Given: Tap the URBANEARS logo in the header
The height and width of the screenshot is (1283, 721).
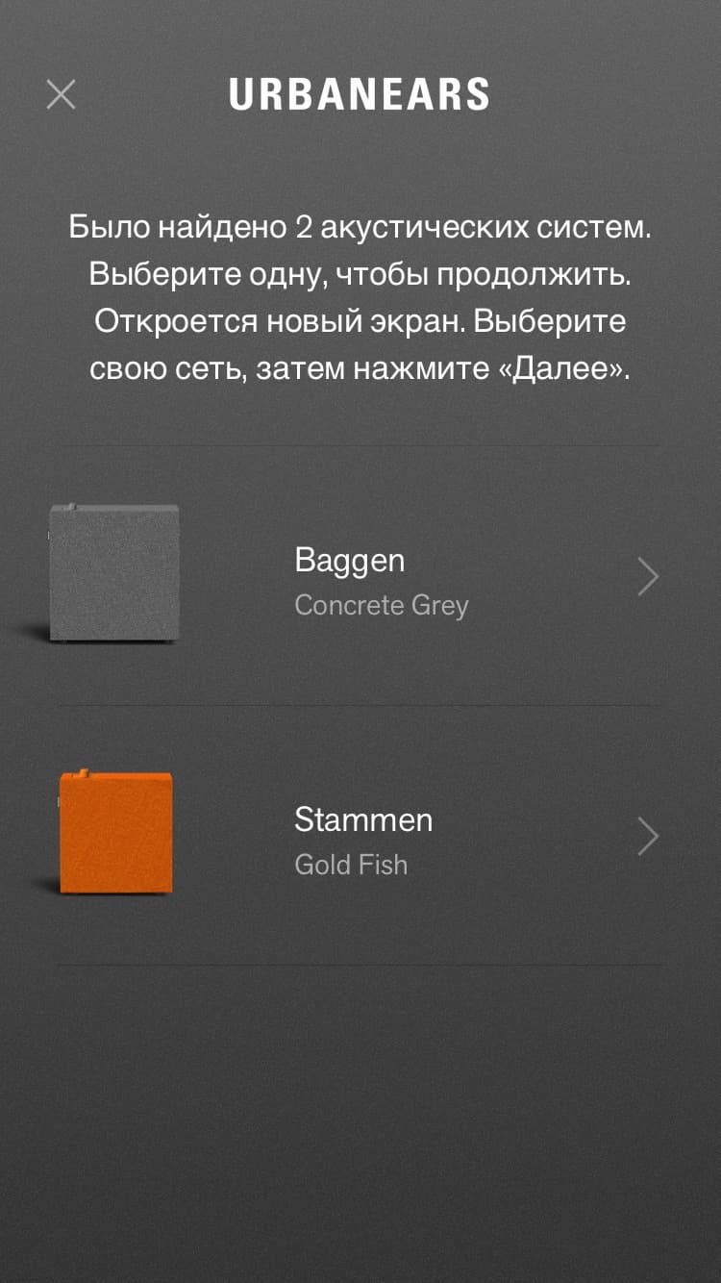Looking at the screenshot, I should tap(360, 94).
